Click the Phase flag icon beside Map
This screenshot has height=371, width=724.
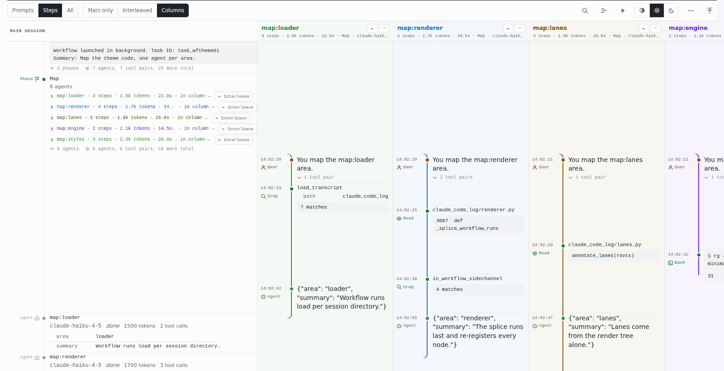coord(37,79)
